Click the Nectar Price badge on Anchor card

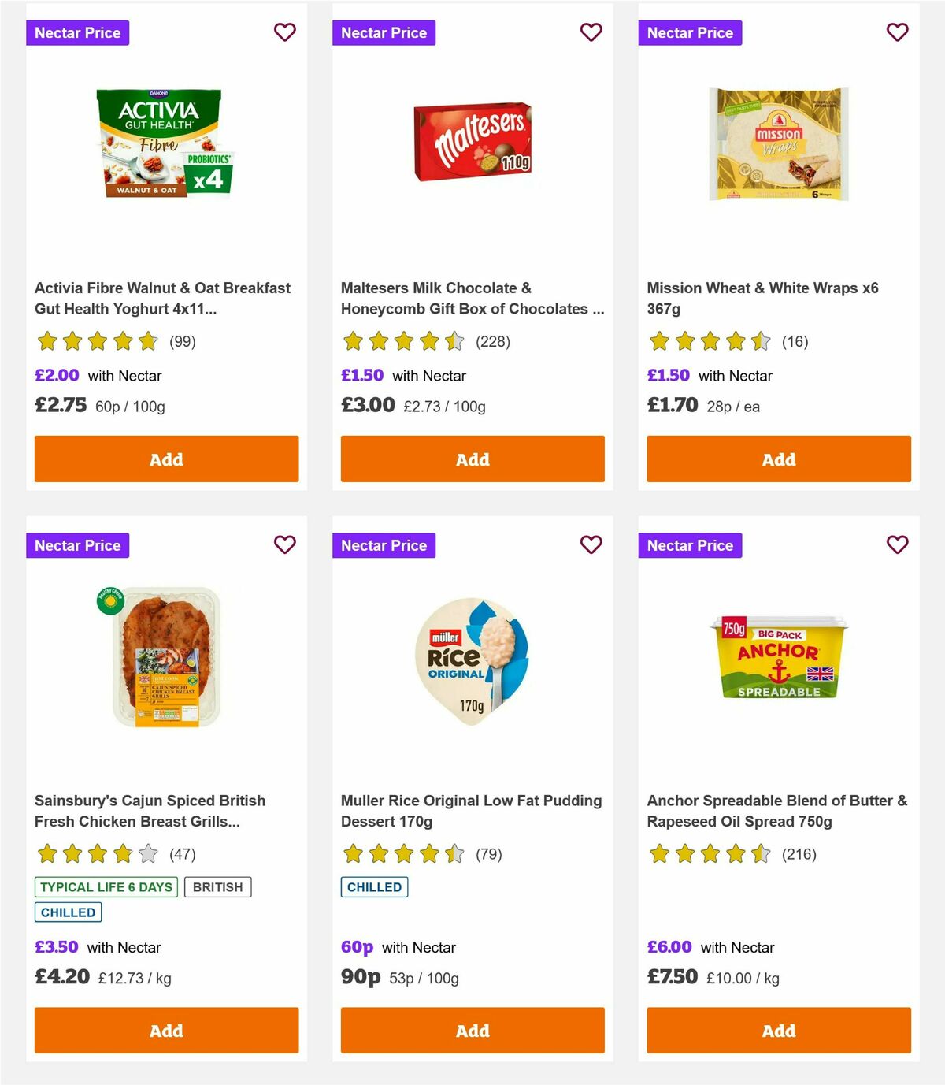(x=690, y=544)
